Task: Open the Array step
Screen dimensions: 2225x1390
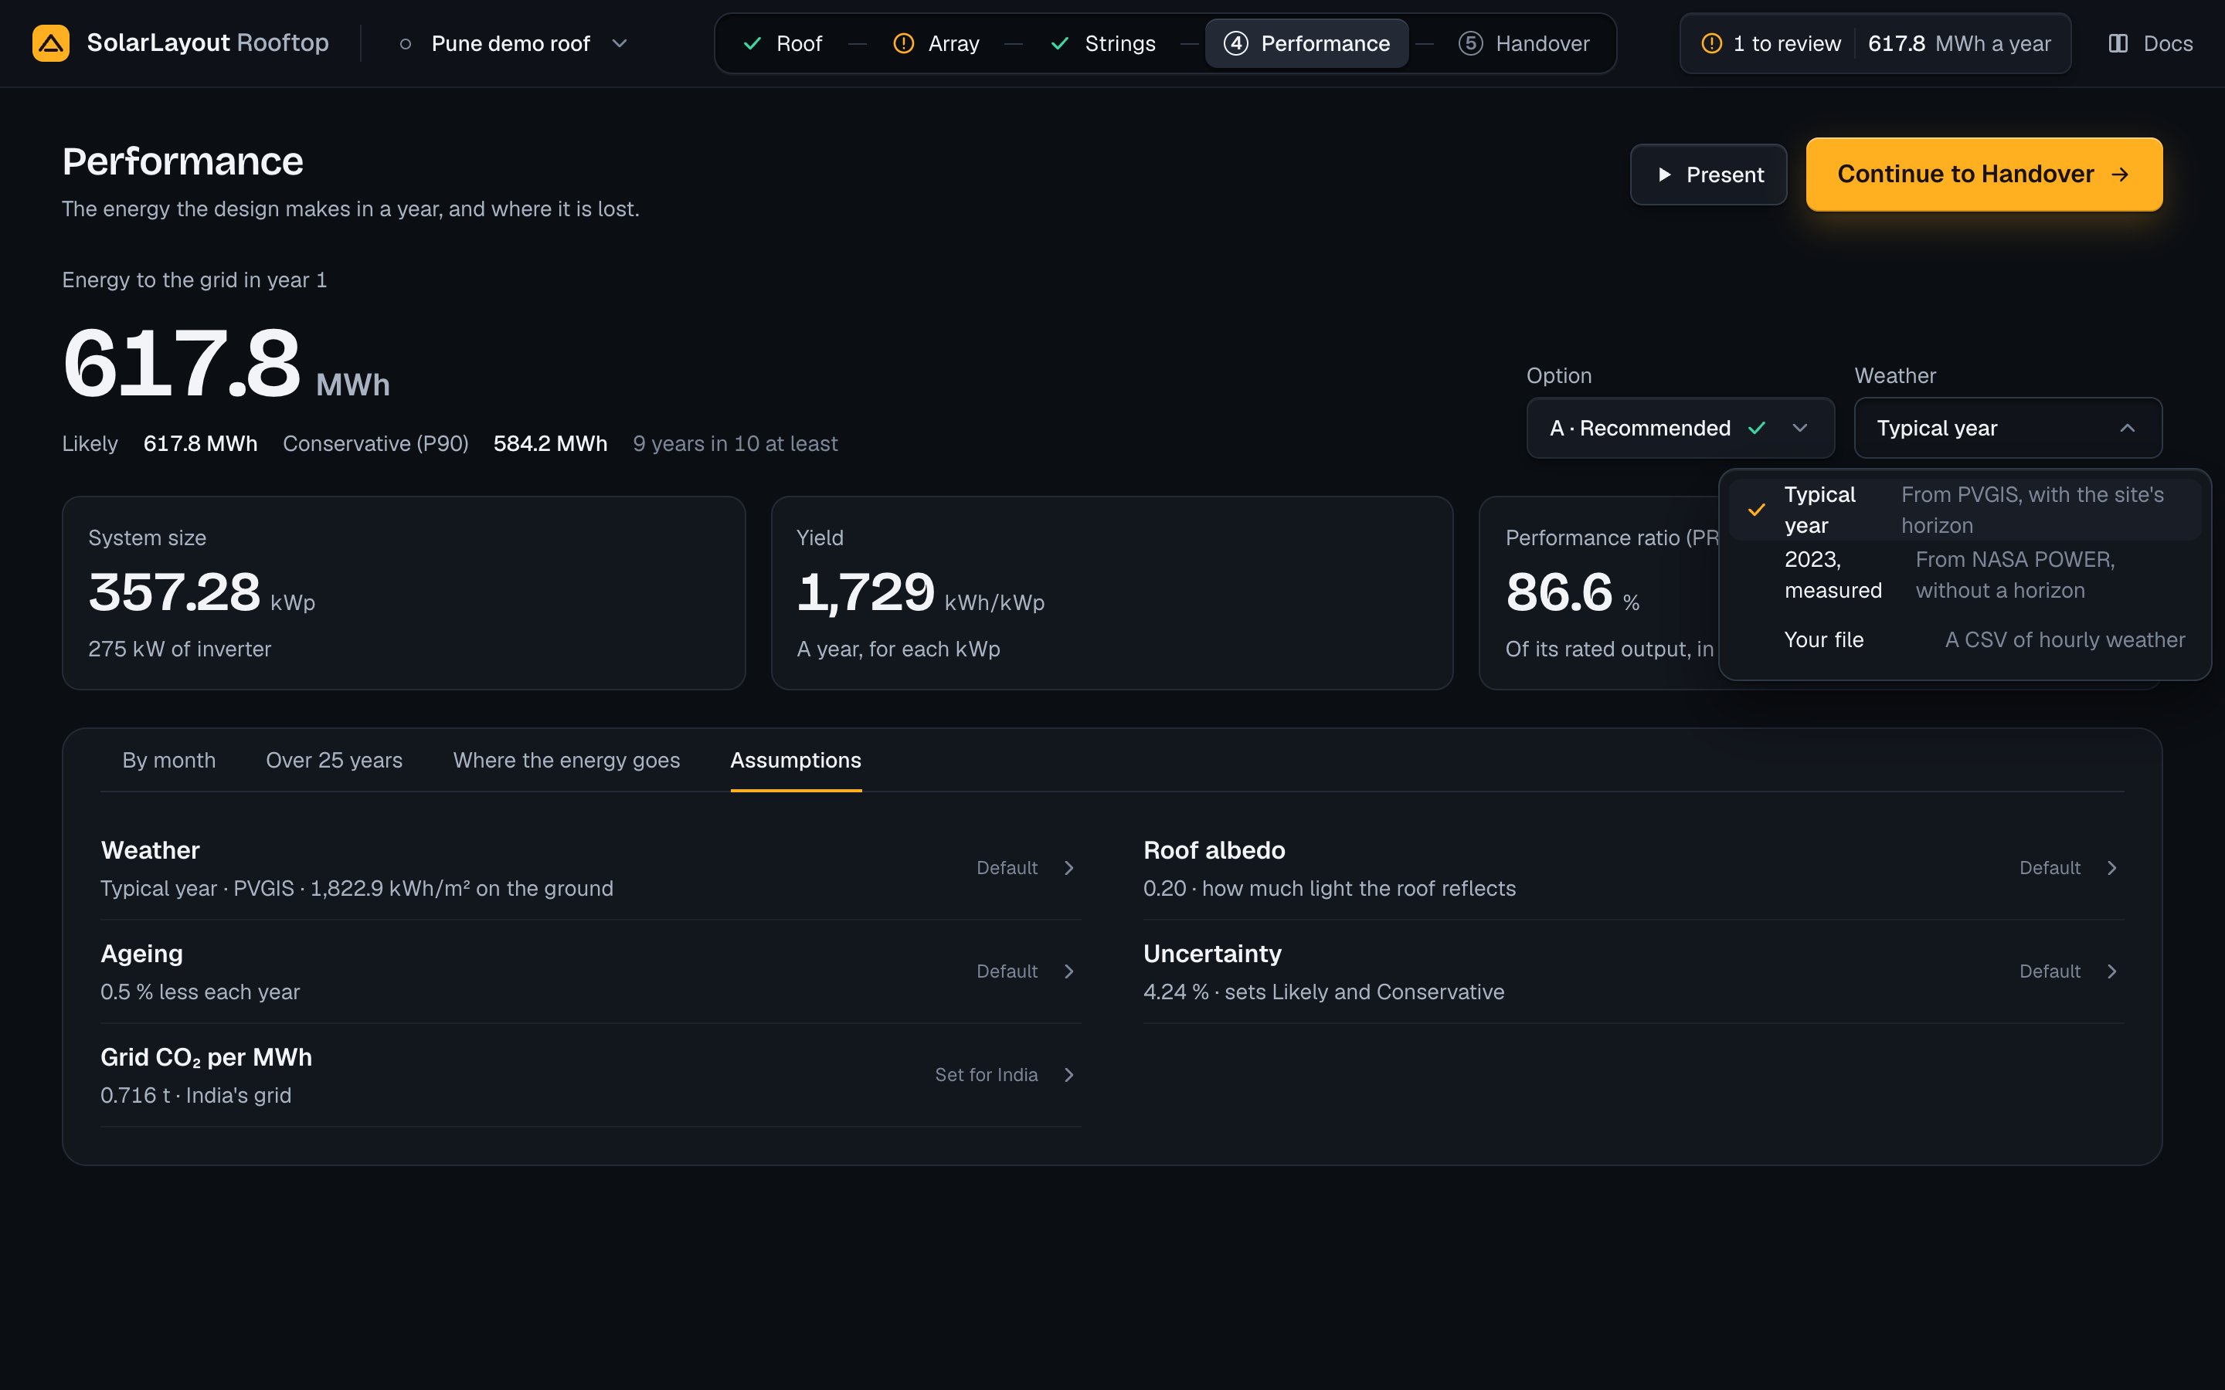Action: [936, 43]
